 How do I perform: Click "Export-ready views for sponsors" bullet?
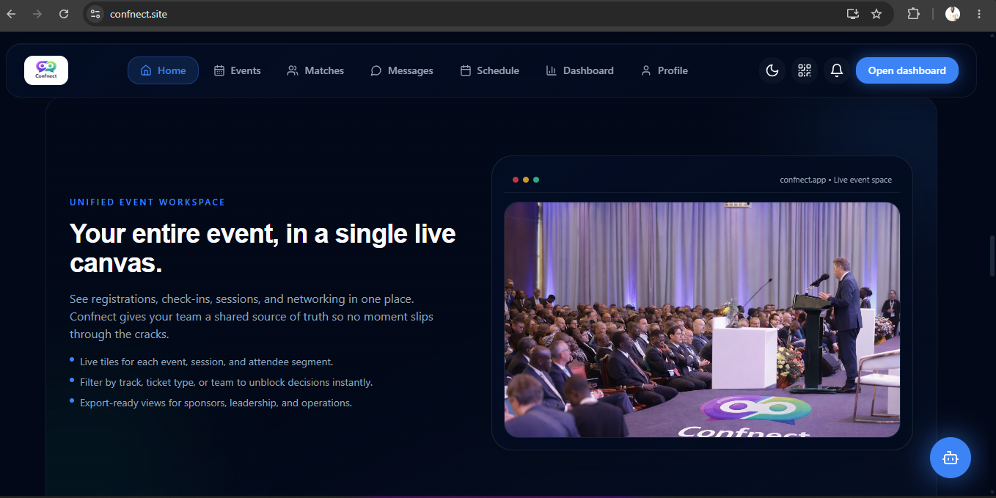216,403
